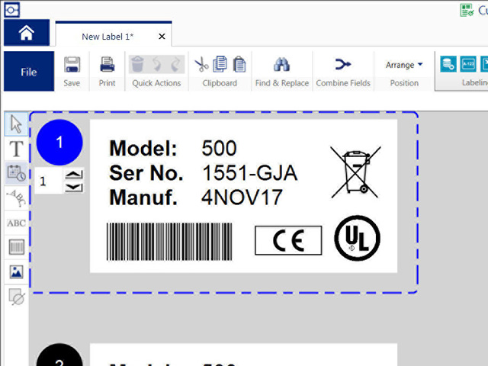Select the Model: text on label
488x366 pixels.
[x=143, y=148]
